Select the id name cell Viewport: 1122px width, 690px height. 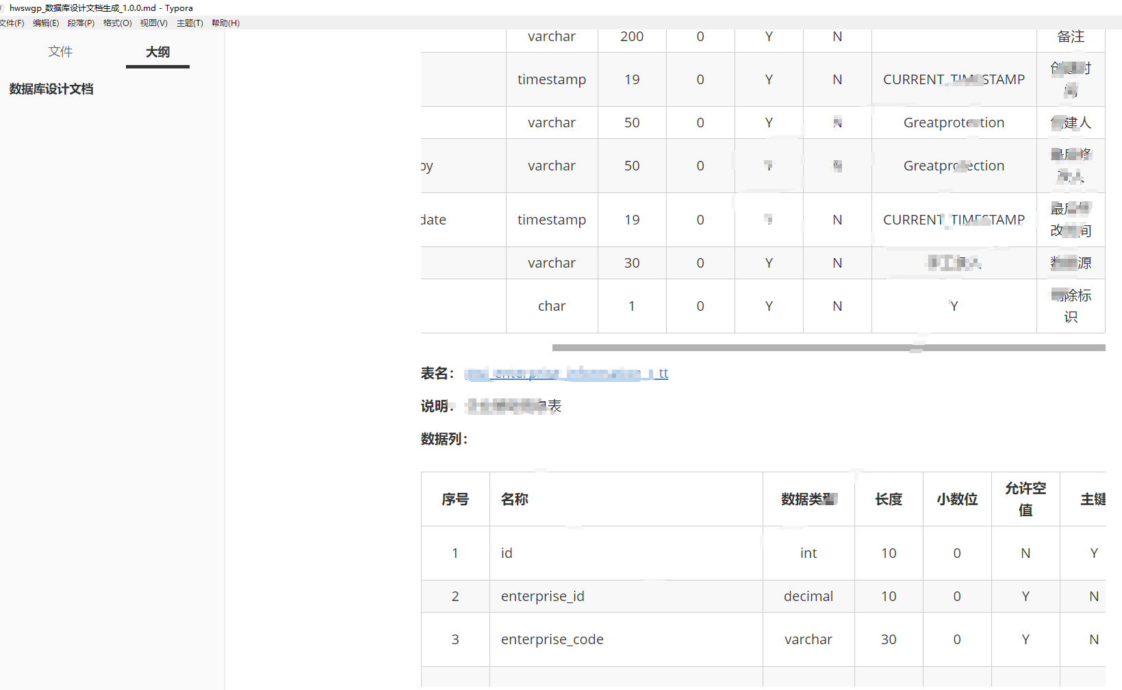point(626,553)
